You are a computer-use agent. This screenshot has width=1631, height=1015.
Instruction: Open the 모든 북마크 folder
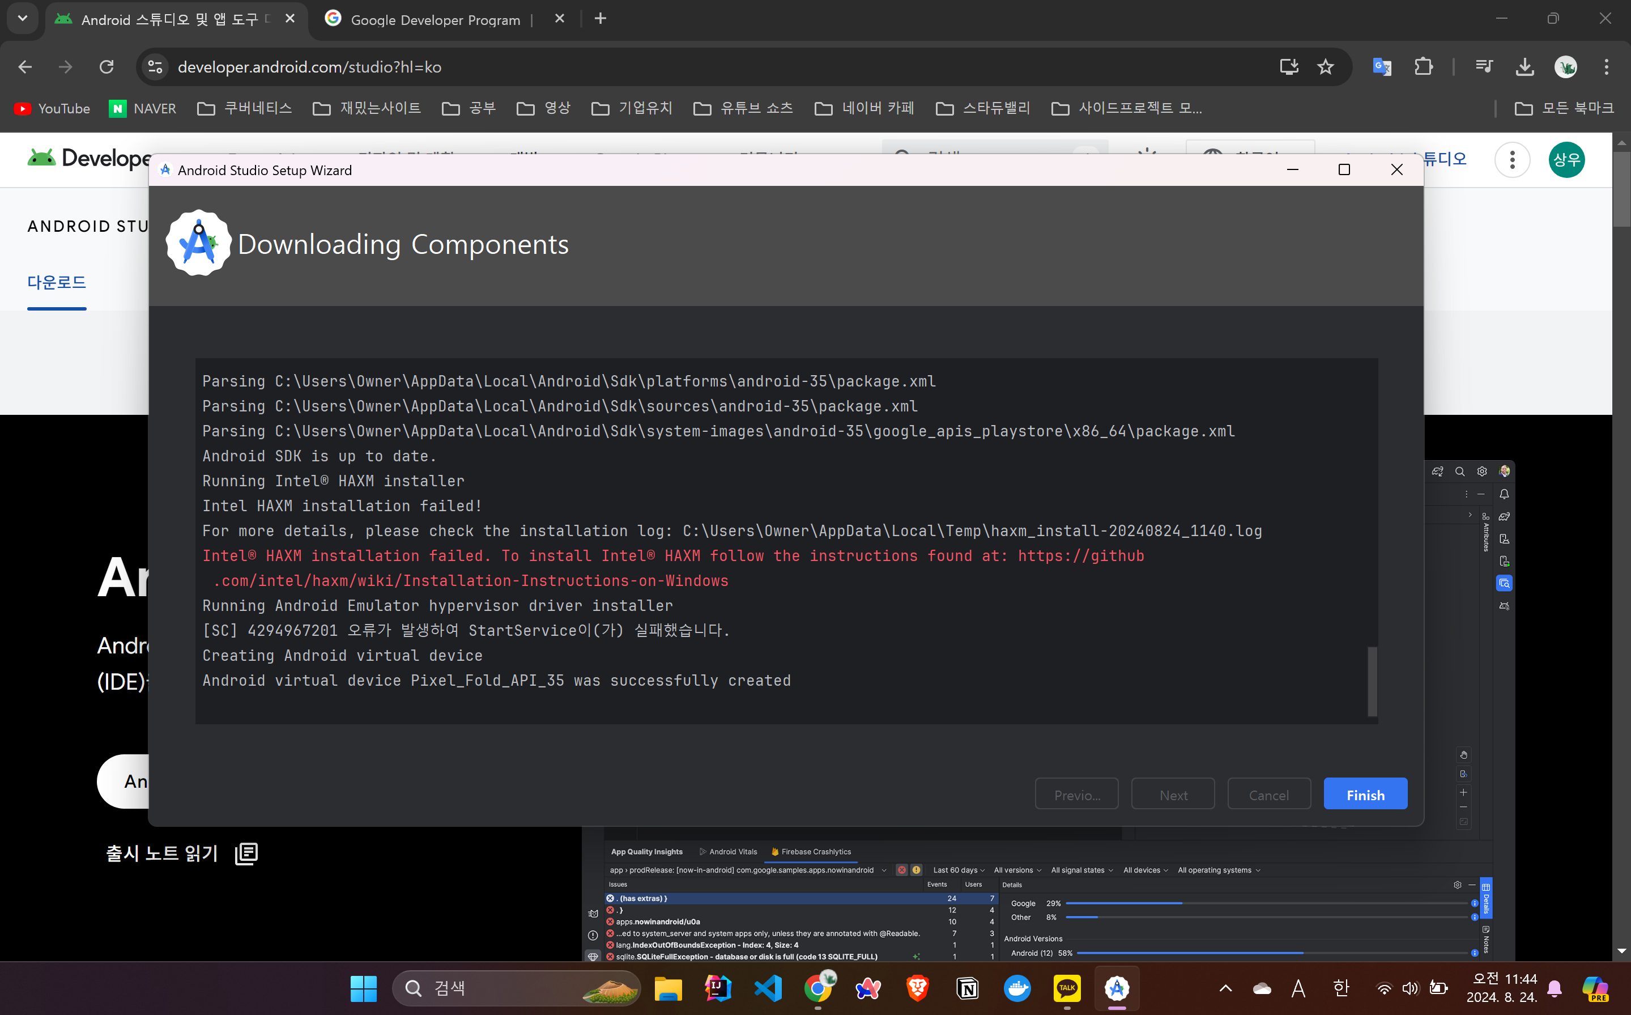pyautogui.click(x=1564, y=108)
